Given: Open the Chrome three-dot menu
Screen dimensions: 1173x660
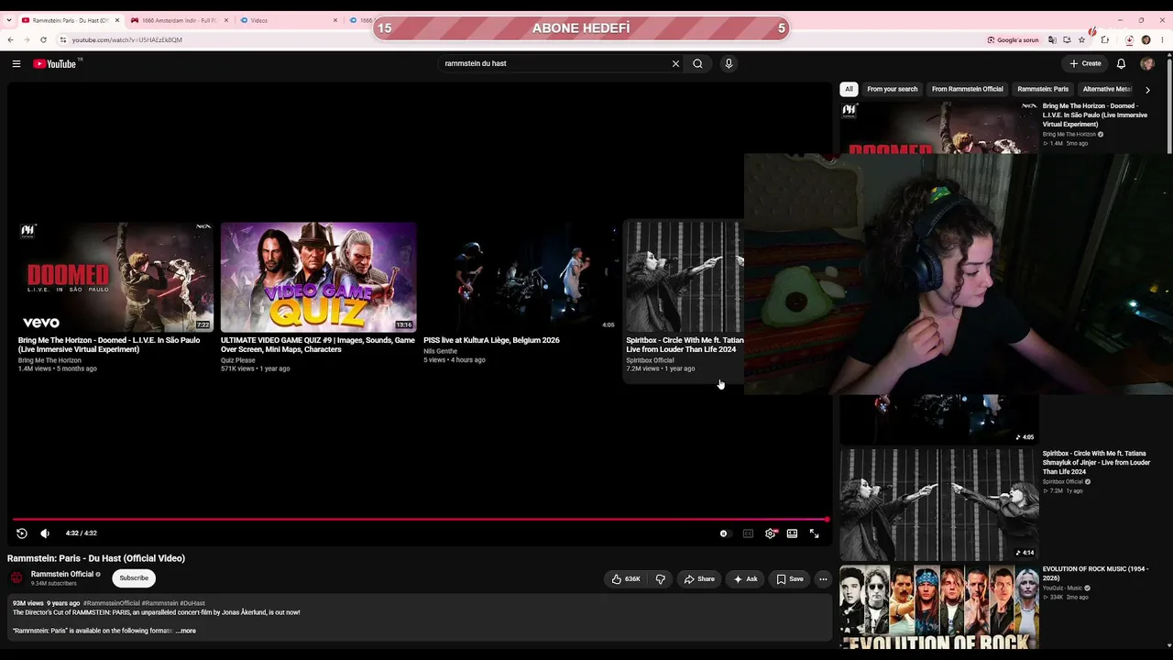Looking at the screenshot, I should pos(1162,40).
